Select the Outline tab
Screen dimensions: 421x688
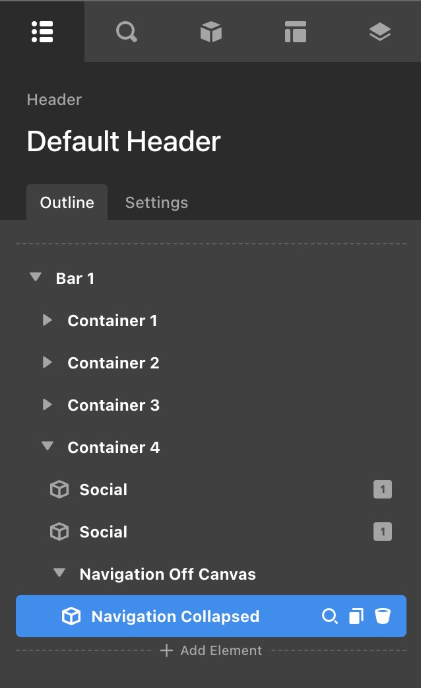point(67,203)
